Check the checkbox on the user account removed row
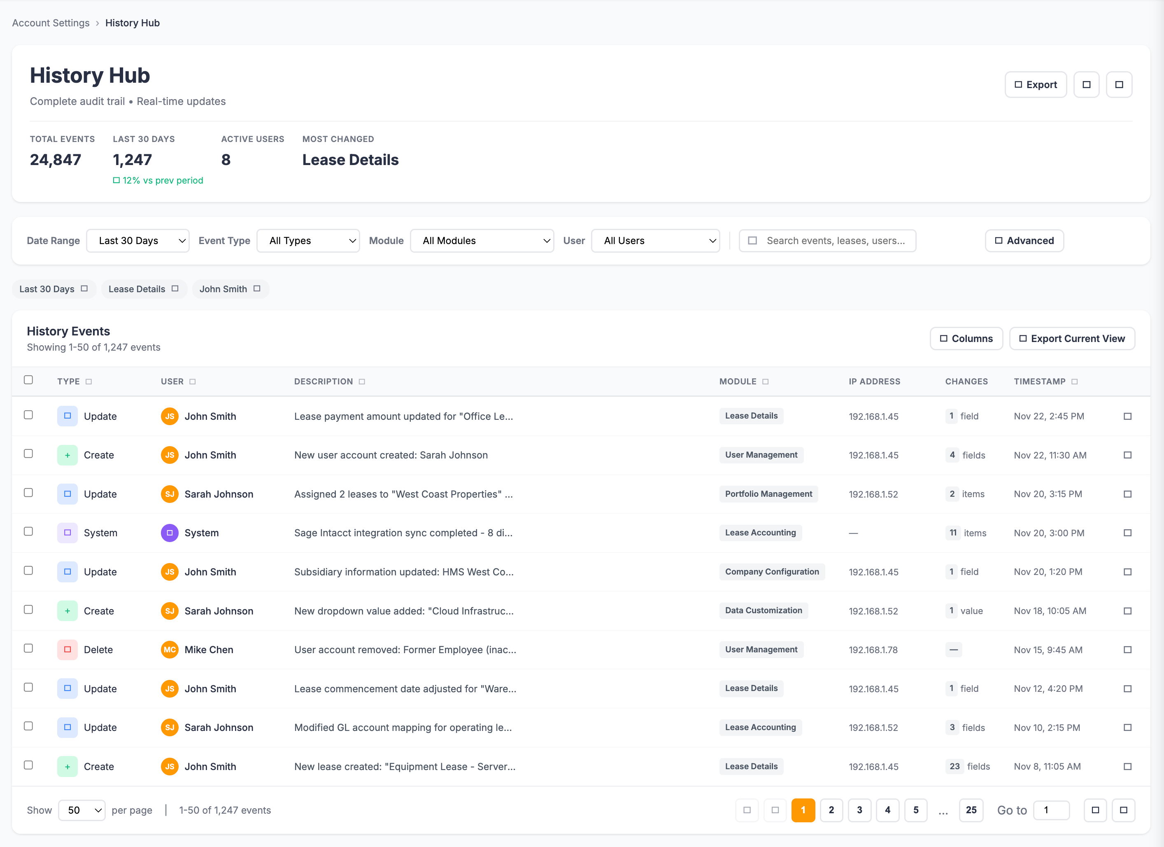1164x847 pixels. click(28, 648)
